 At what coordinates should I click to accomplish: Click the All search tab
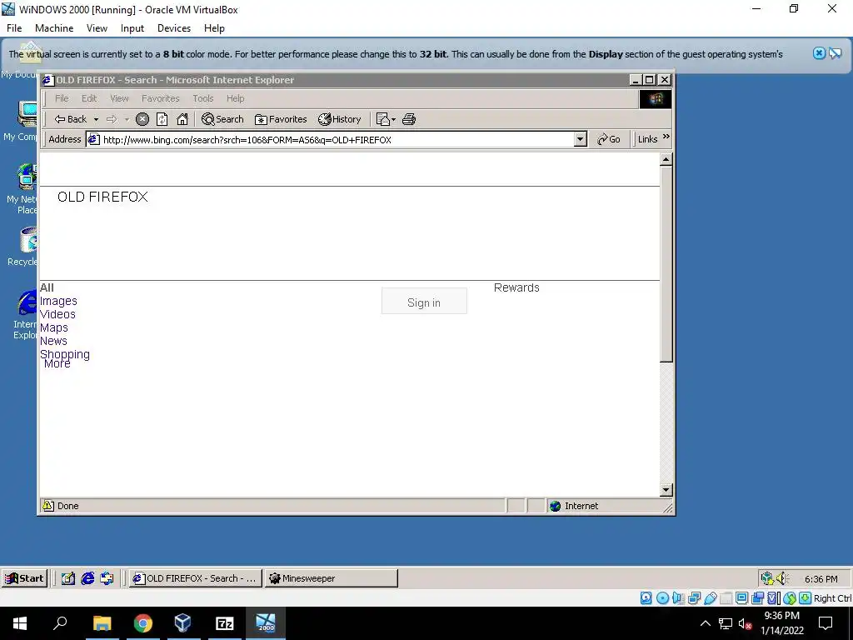47,287
